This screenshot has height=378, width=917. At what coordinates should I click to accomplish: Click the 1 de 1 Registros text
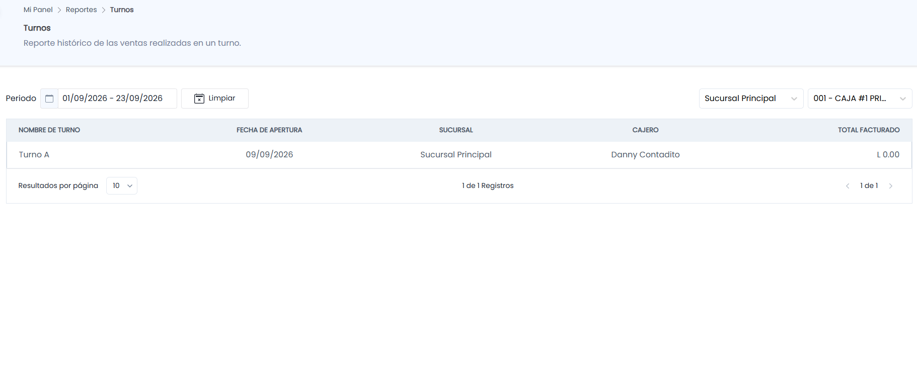click(x=488, y=186)
